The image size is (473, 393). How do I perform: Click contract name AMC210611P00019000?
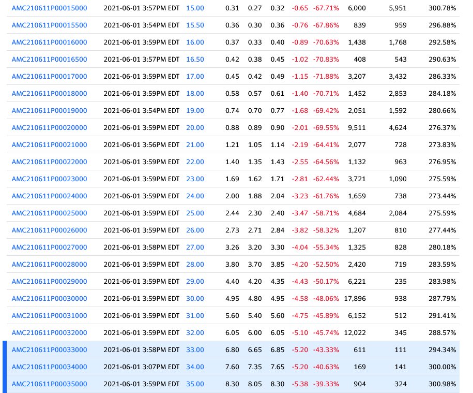coord(49,111)
